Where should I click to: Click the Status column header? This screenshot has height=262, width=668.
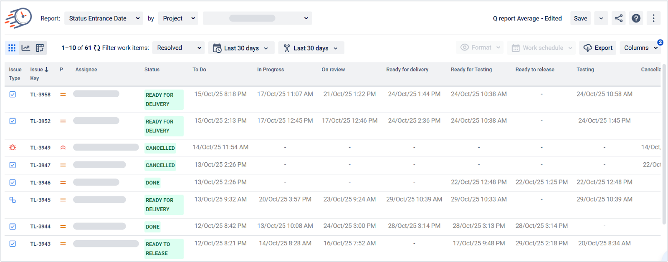pos(152,70)
